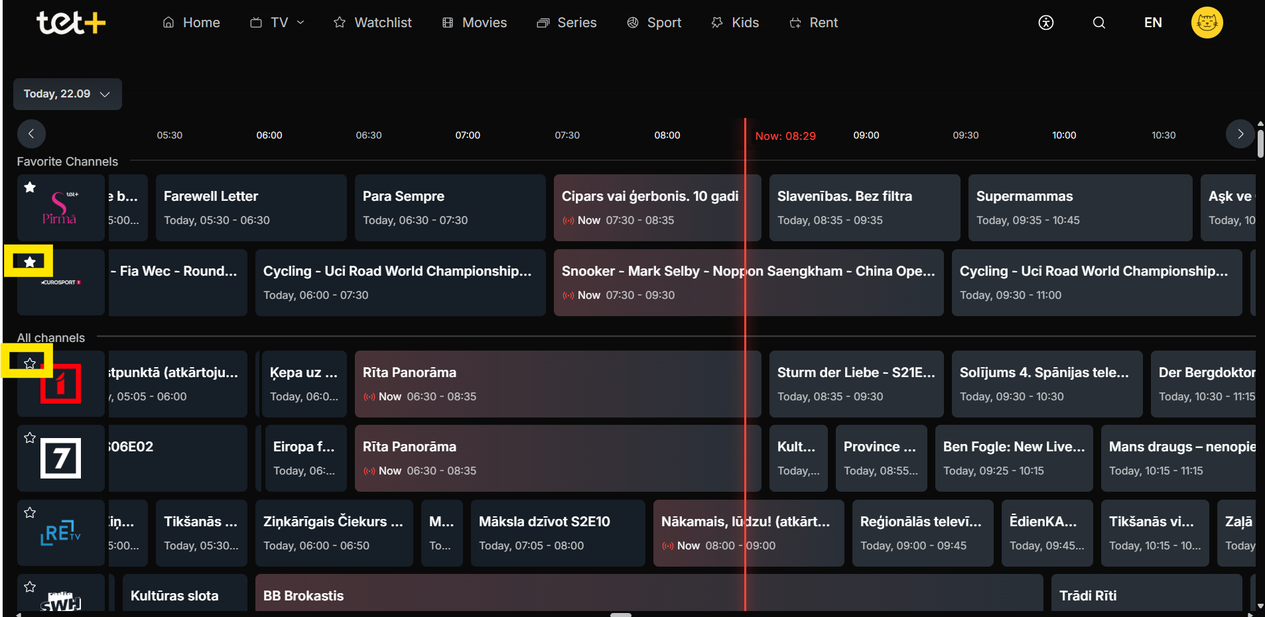Open the Radio SWH channel logo
This screenshot has width=1265, height=617.
pos(60,600)
